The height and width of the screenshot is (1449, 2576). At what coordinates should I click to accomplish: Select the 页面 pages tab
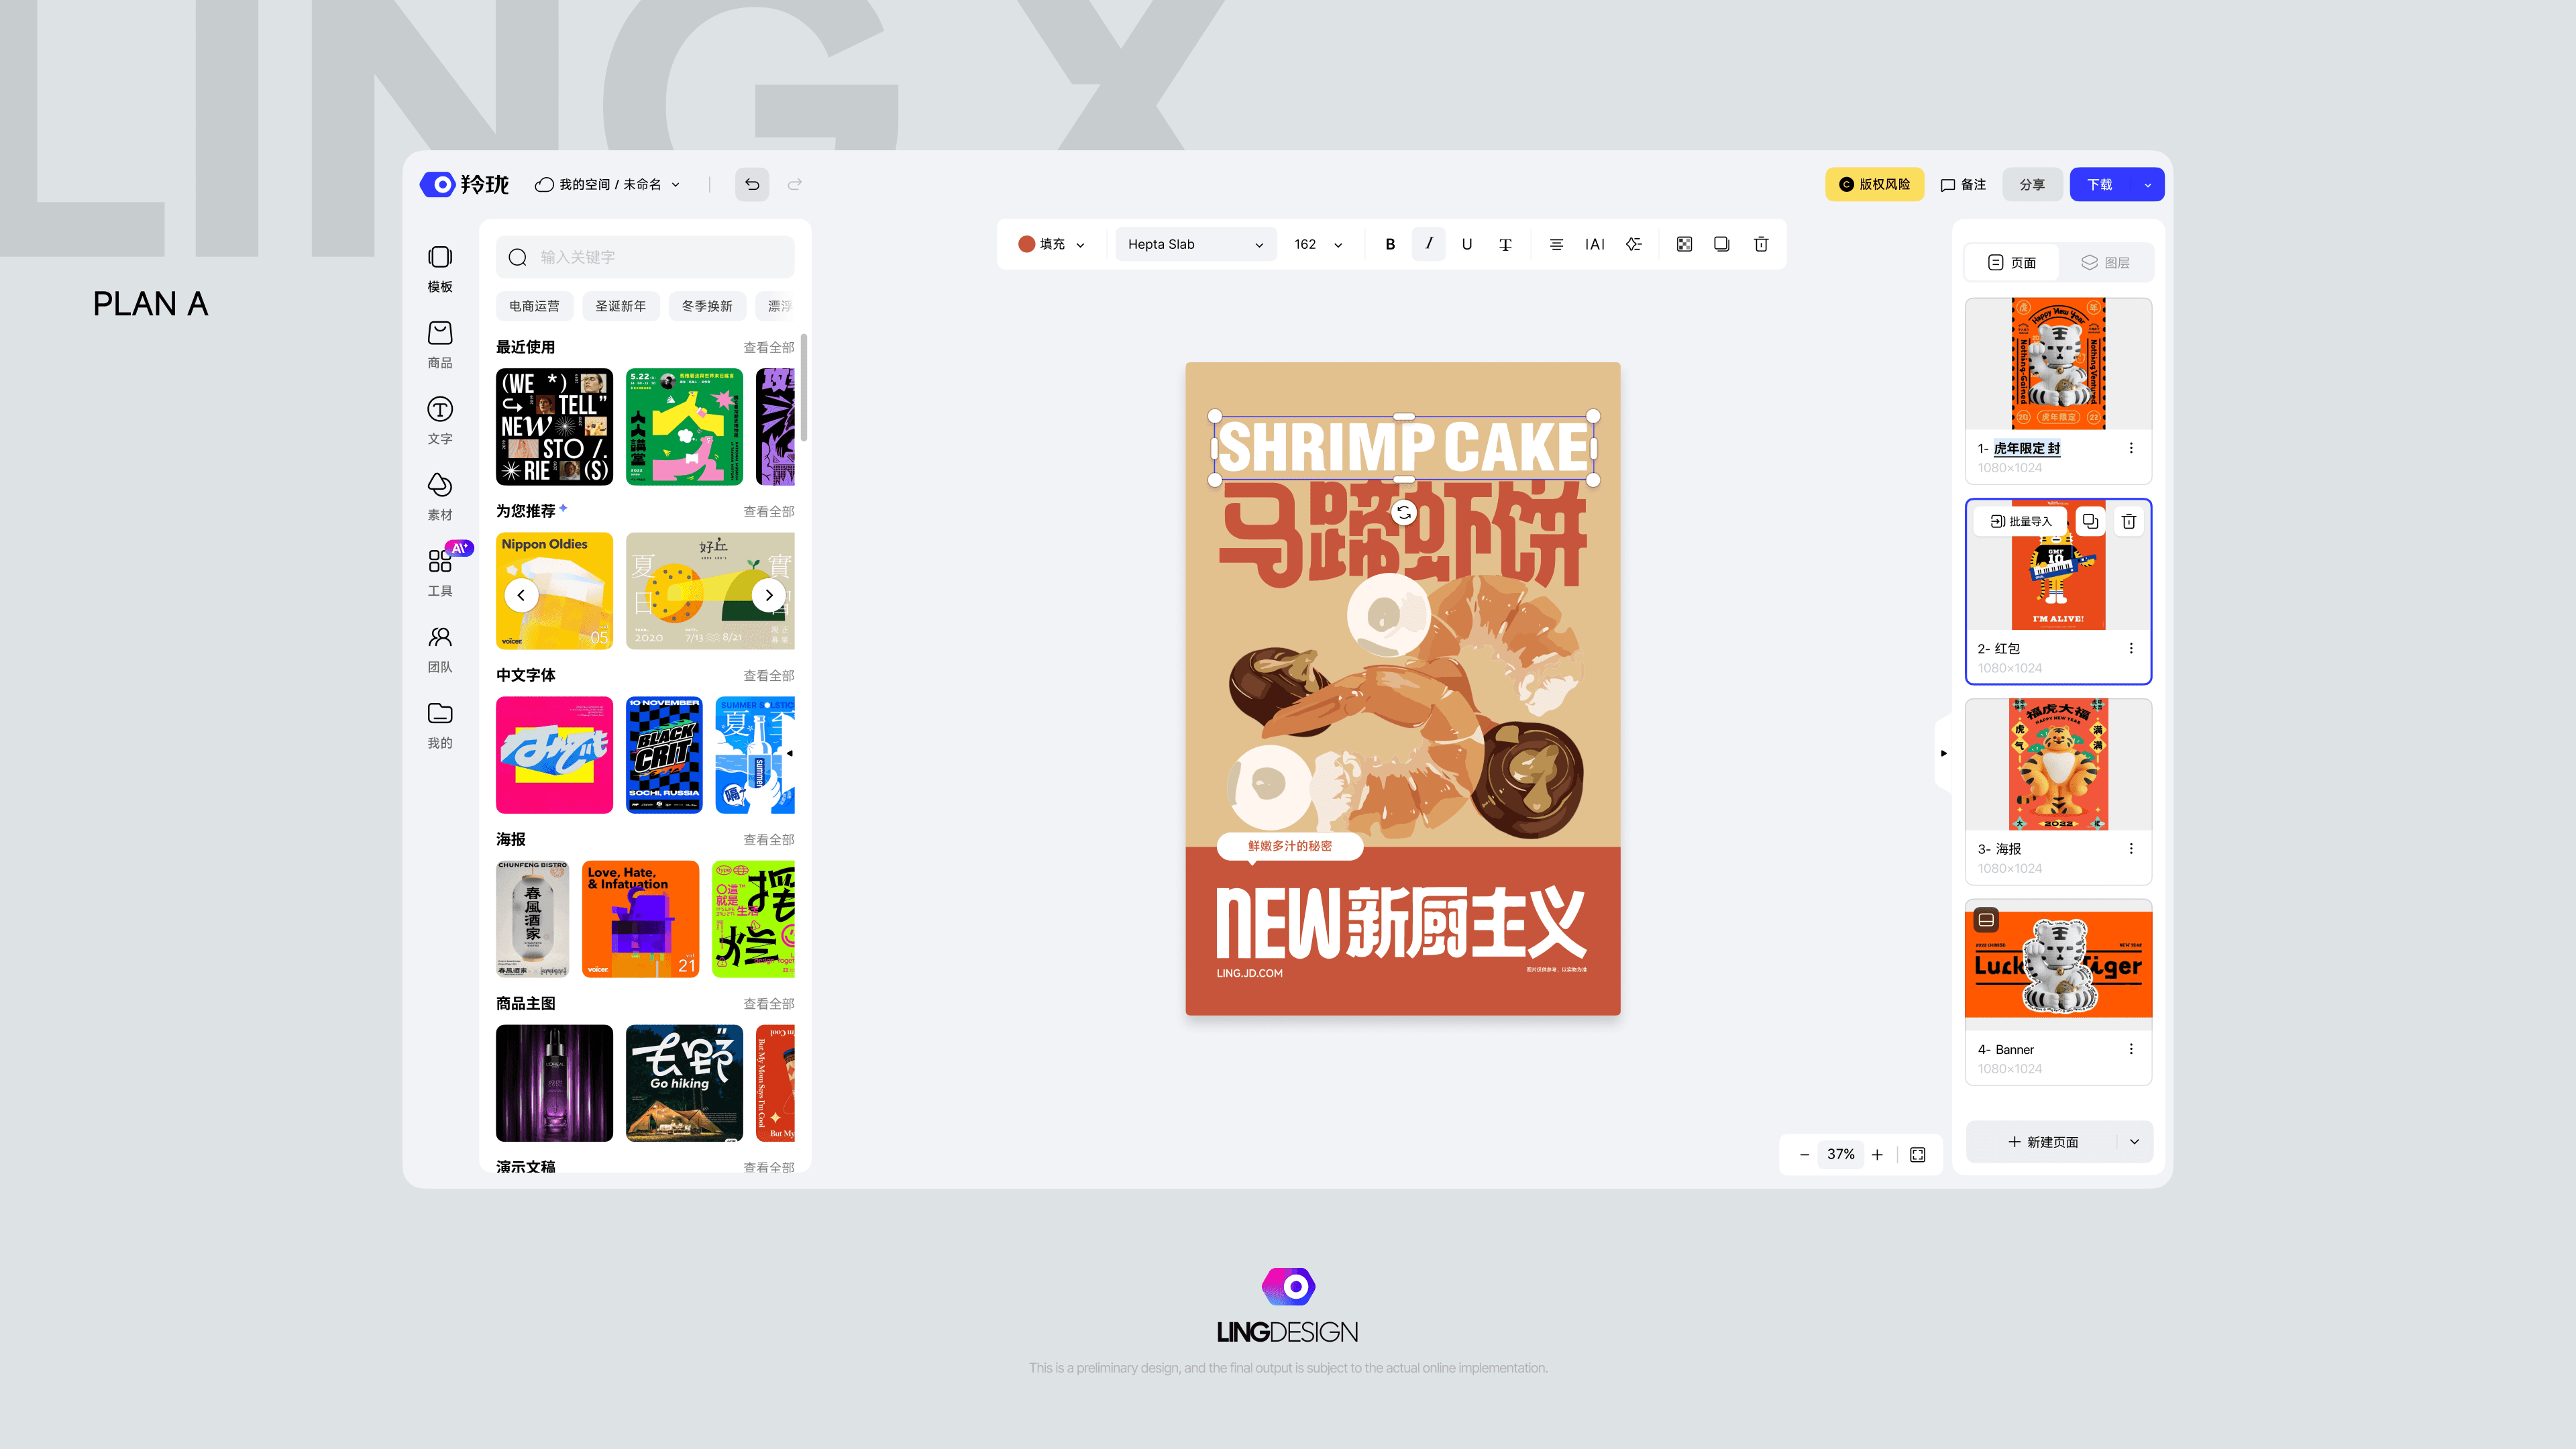[x=2012, y=262]
